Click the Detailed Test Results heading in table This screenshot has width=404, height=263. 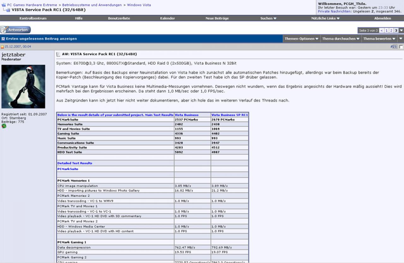pos(75,163)
